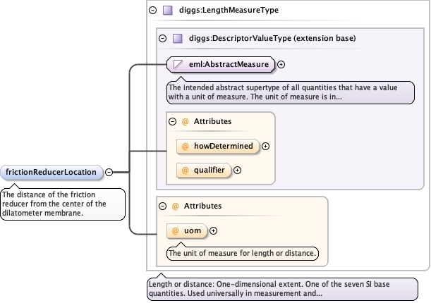The height and width of the screenshot is (303, 431).
Task: Click the purple type icon of diggs:LengthMeasureType
Action: [x=168, y=11]
